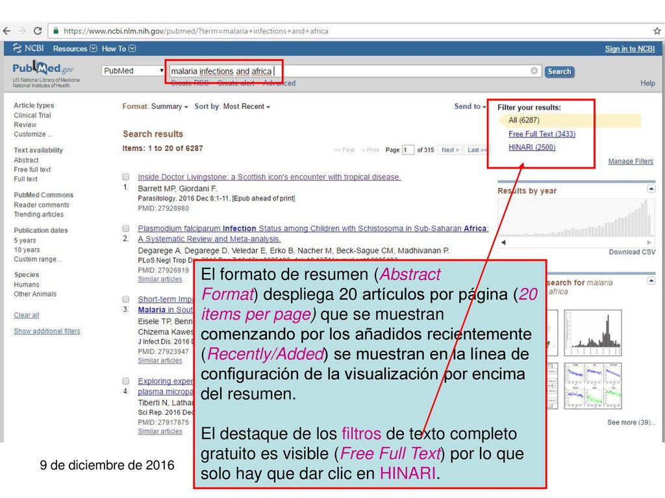Collapse the Results by year panel

(651, 189)
